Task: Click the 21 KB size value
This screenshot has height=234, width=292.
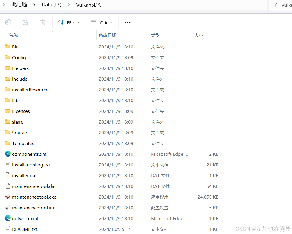Action: click(212, 165)
